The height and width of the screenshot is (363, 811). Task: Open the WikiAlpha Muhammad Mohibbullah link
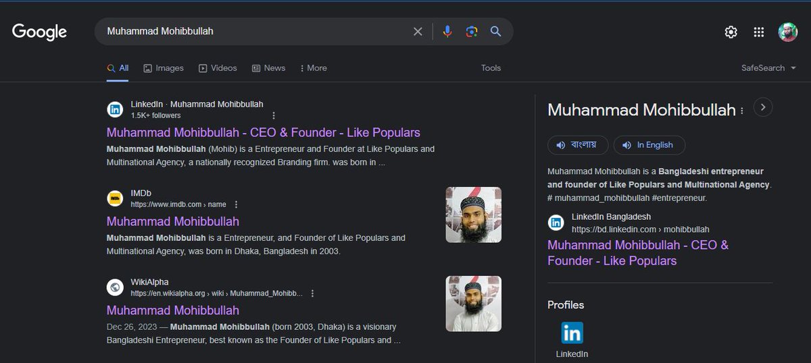(173, 310)
